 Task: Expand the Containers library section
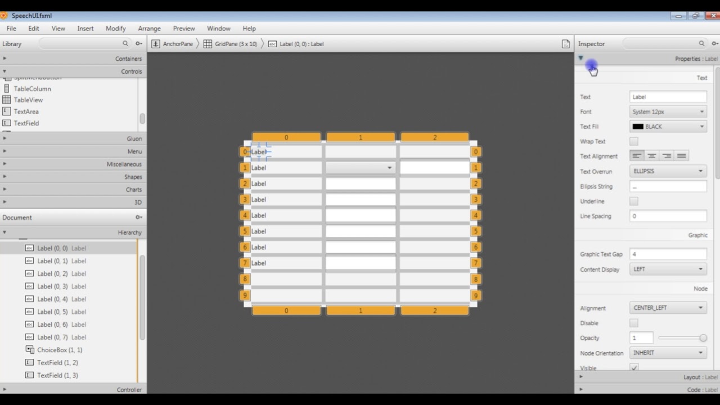click(x=73, y=58)
